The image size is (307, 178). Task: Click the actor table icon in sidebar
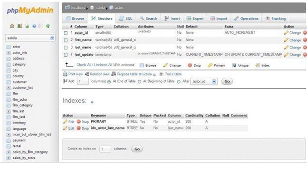8,47
